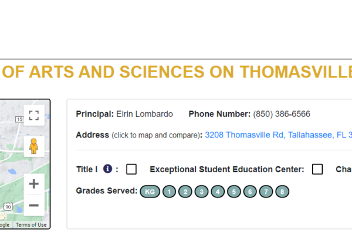The image size is (352, 235).
Task: Click the grade 5 badge
Action: pyautogui.click(x=234, y=192)
